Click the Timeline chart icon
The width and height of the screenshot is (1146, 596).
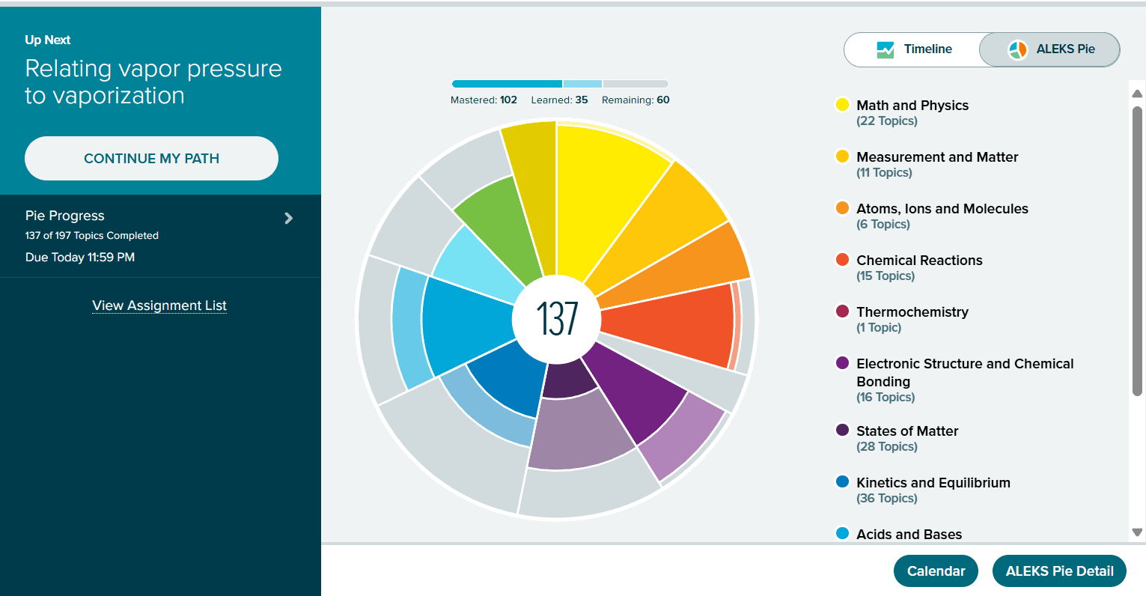click(x=886, y=49)
